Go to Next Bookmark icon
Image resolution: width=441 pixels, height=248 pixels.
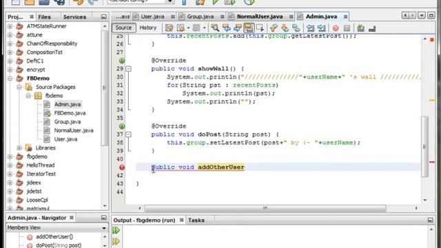point(285,28)
